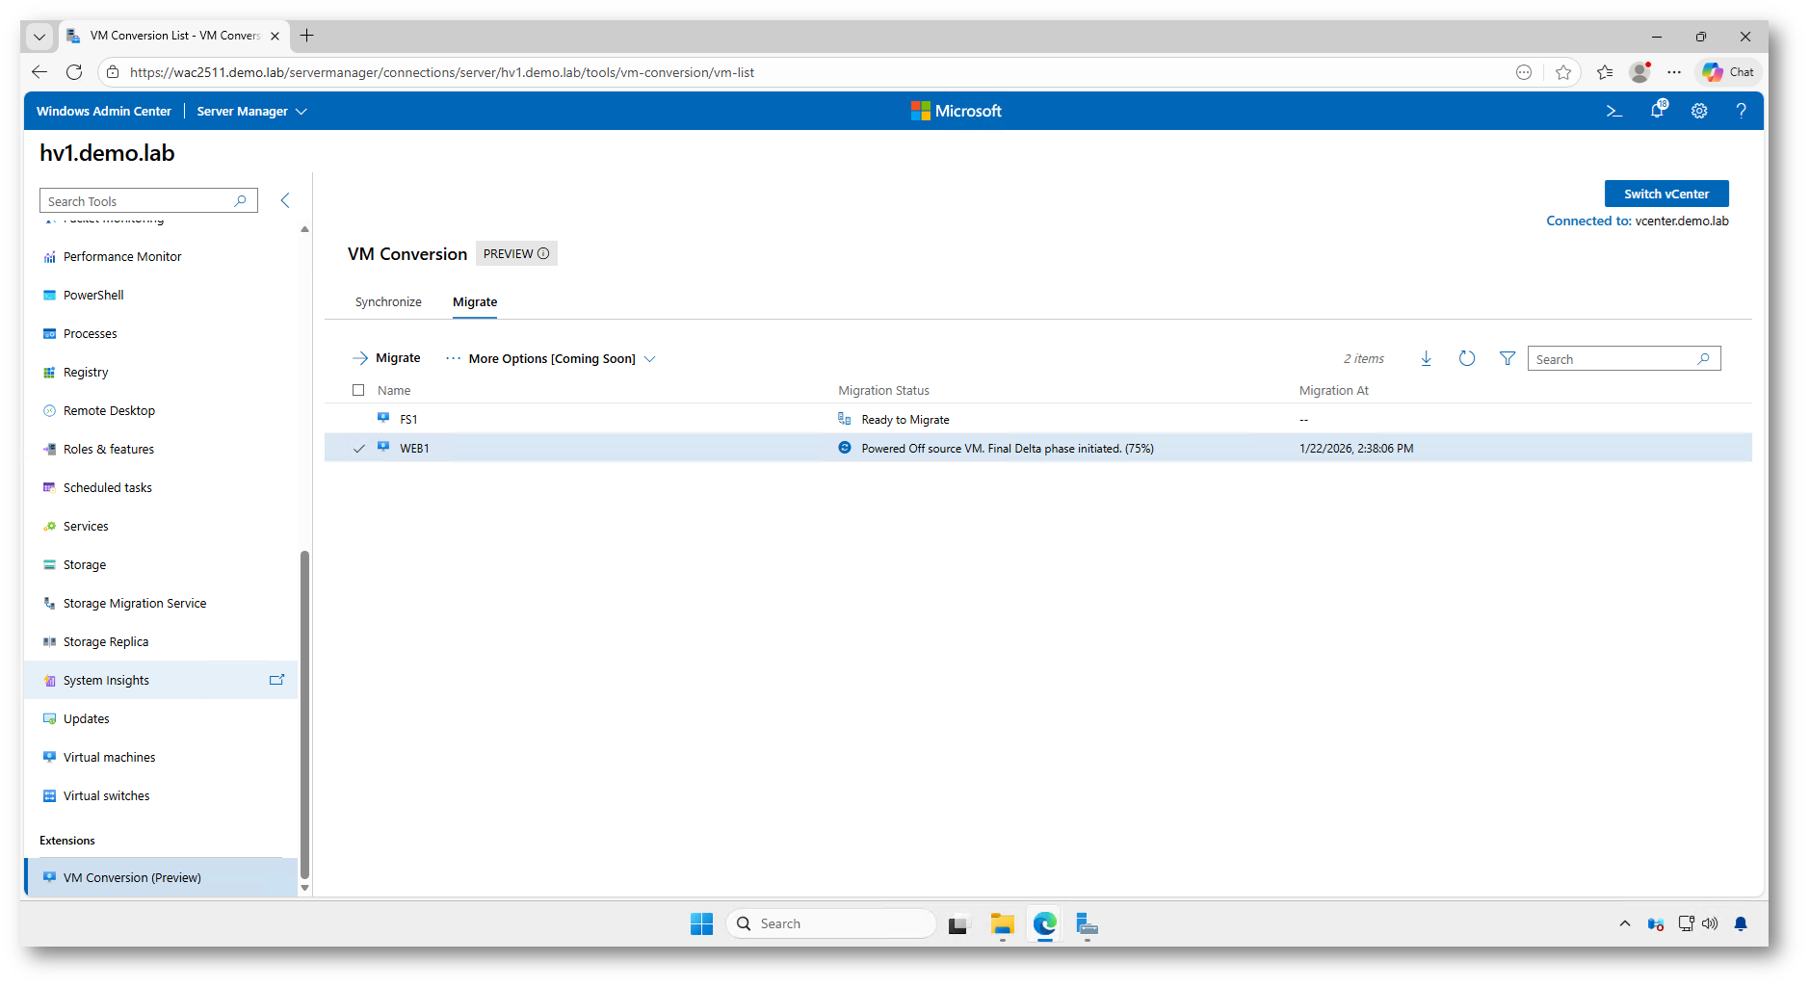Screen dimensions: 1809x987
Task: Collapse the tools sidebar with chevron
Action: (285, 200)
